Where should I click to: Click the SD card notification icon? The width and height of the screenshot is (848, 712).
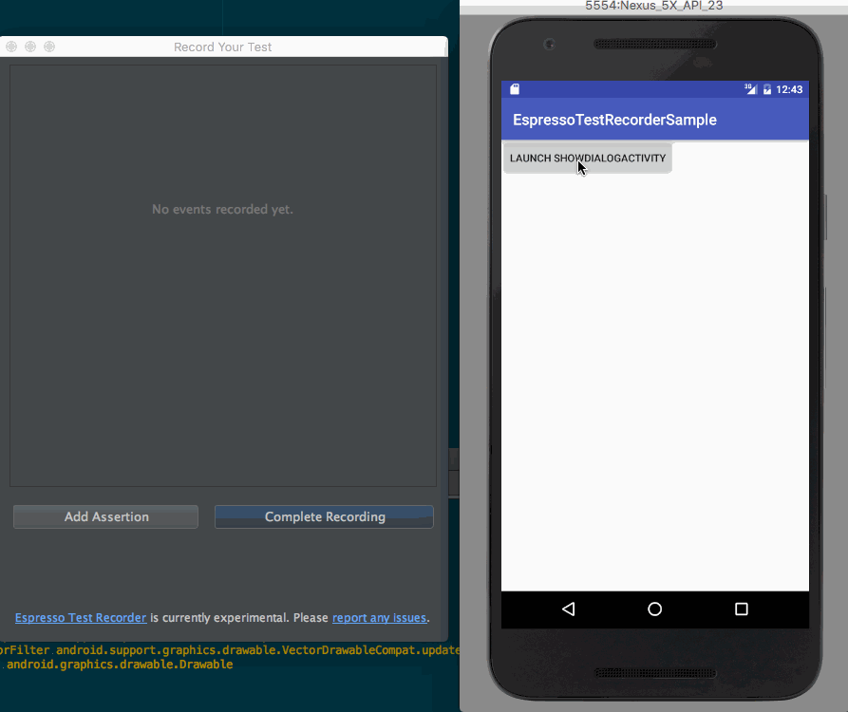pyautogui.click(x=515, y=89)
